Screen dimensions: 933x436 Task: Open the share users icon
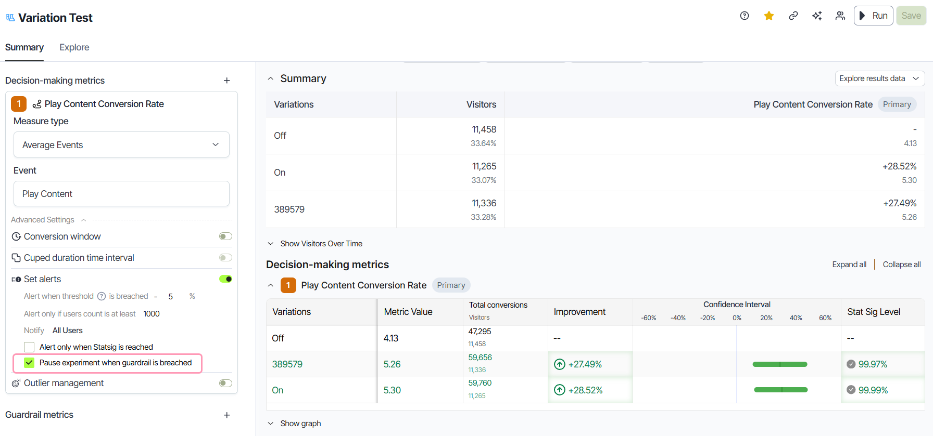coord(840,16)
